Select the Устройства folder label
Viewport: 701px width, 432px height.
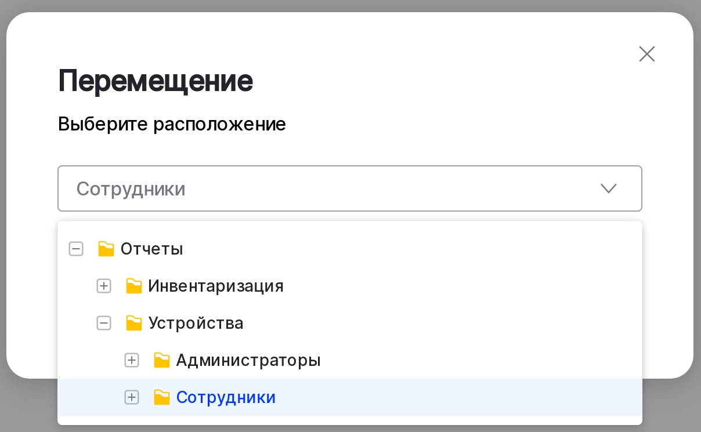pos(196,323)
